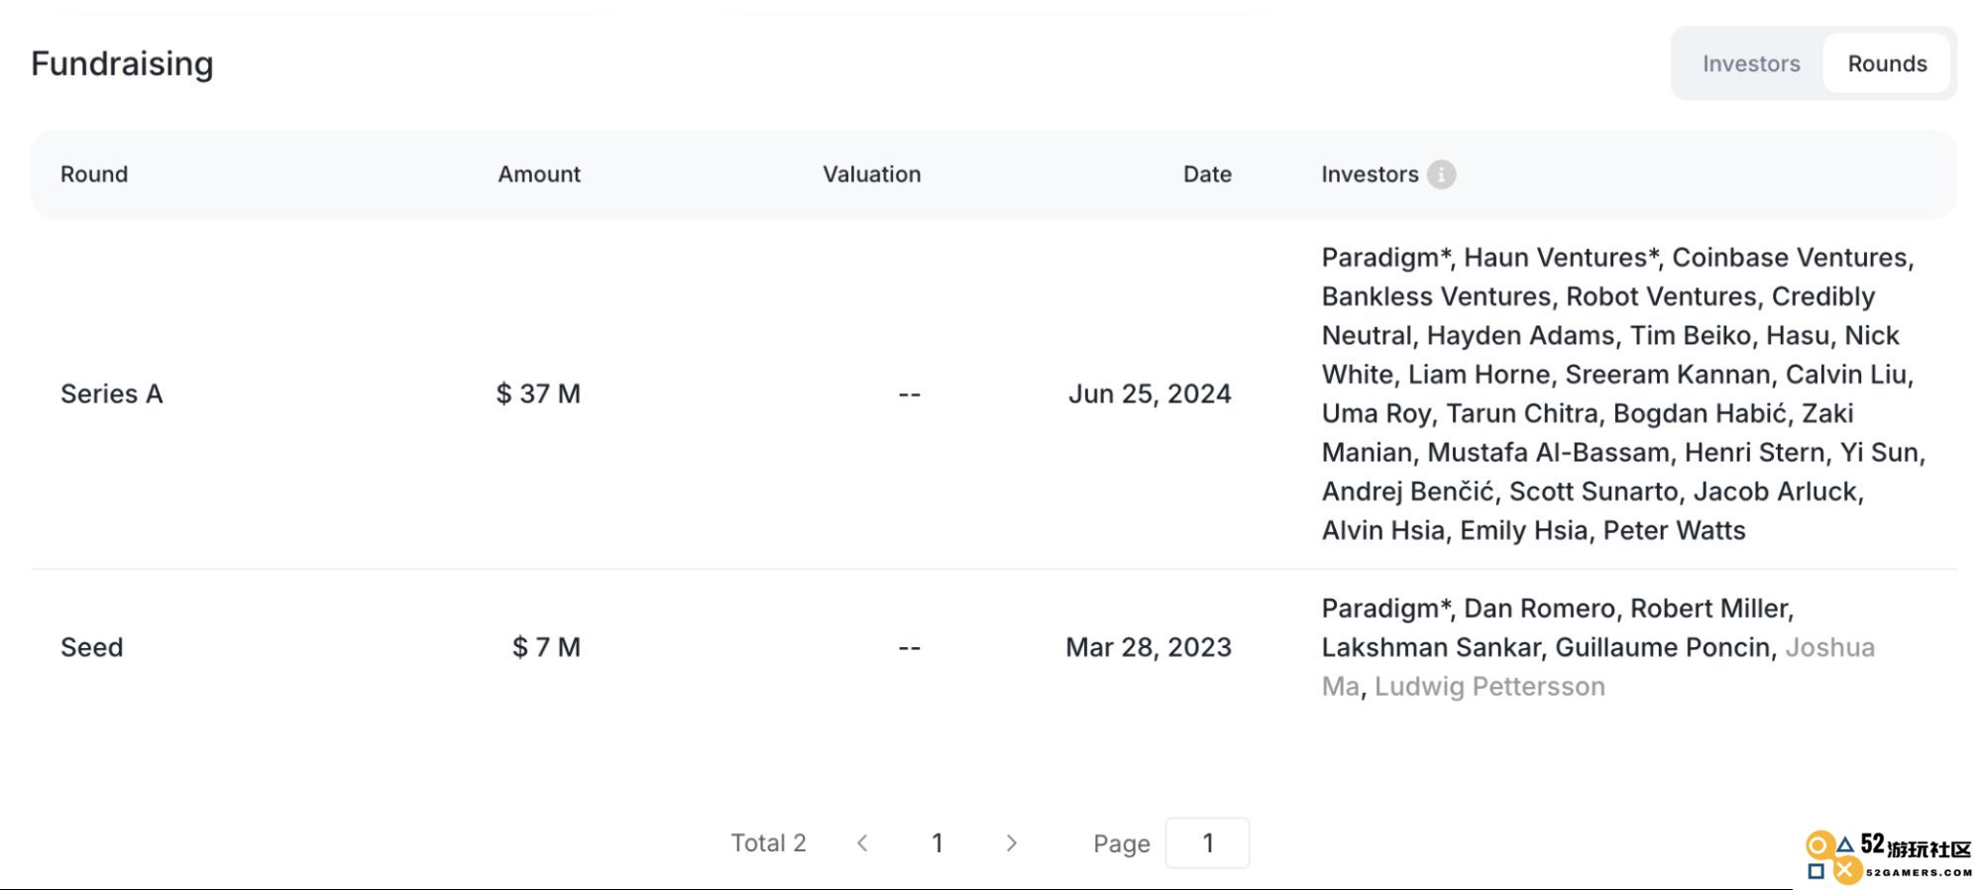Open Robert Miller investor link
Viewport: 1981px width, 890px height.
tap(1708, 609)
